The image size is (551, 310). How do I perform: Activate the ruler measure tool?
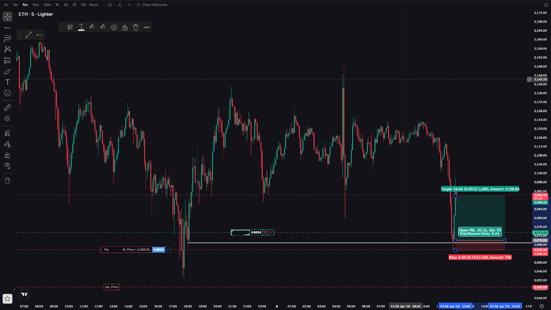pos(7,107)
